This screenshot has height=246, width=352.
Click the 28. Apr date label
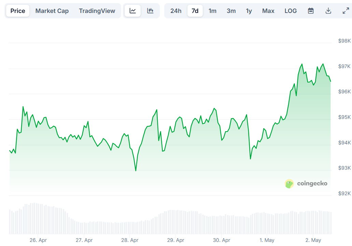[x=130, y=240]
